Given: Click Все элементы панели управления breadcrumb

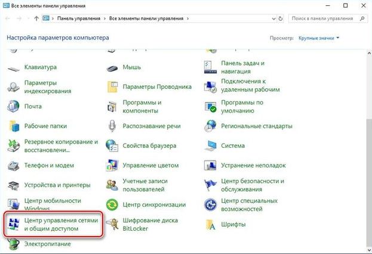Looking at the screenshot, I should coord(146,18).
